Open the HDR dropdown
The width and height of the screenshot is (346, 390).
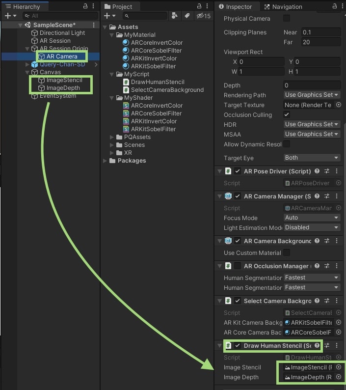[x=312, y=124]
